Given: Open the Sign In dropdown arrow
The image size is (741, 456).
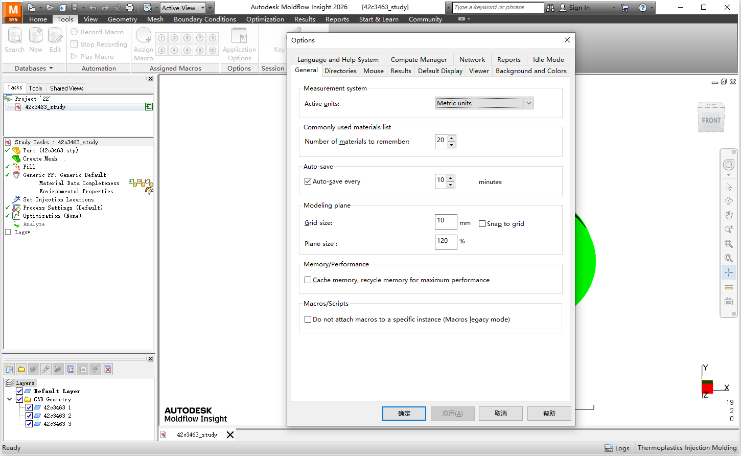Looking at the screenshot, I should (x=614, y=8).
